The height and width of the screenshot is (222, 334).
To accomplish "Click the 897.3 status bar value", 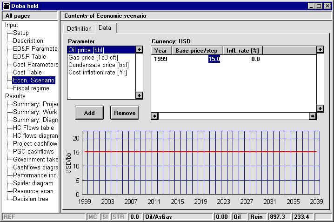I will tap(279, 217).
